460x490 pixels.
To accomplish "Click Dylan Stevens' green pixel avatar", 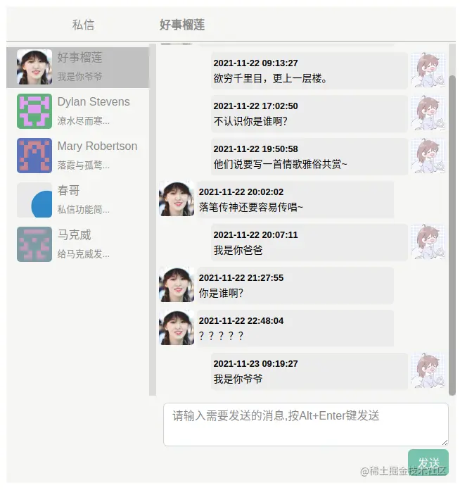I will 34,111.
